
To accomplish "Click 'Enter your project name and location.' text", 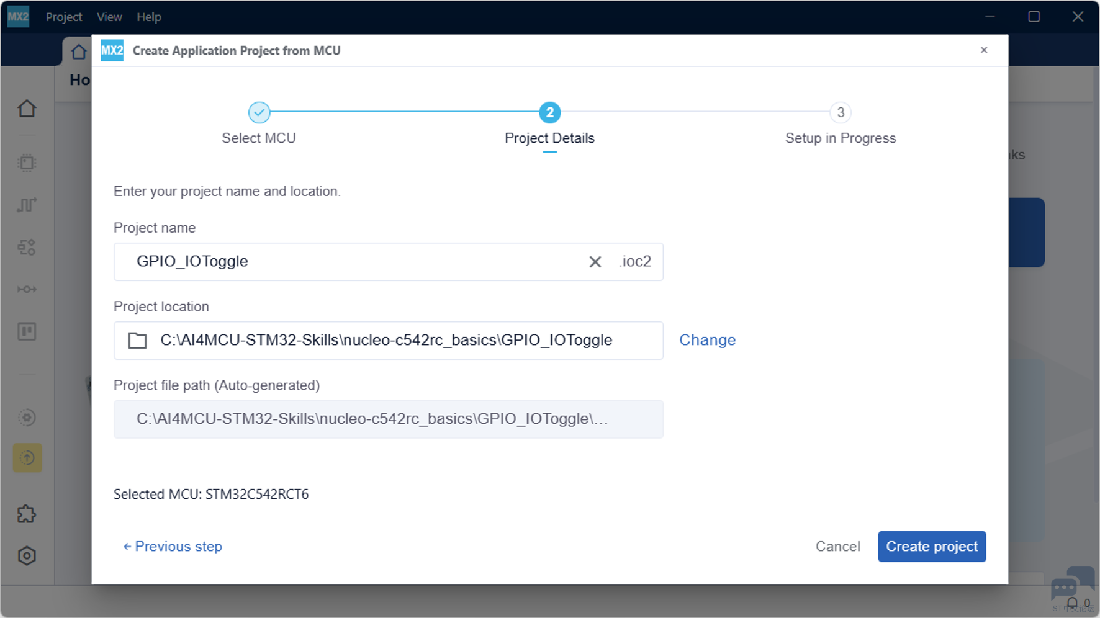I will tap(227, 191).
